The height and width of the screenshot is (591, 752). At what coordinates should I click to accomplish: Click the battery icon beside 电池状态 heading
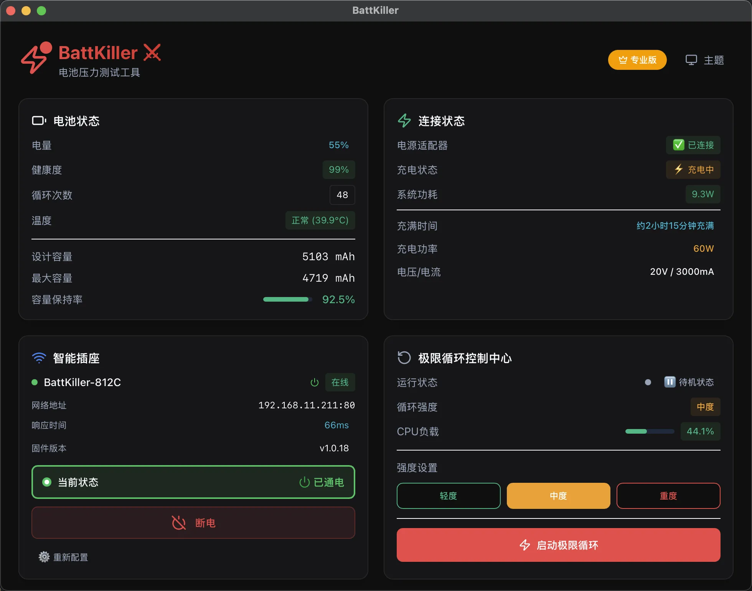click(x=38, y=120)
